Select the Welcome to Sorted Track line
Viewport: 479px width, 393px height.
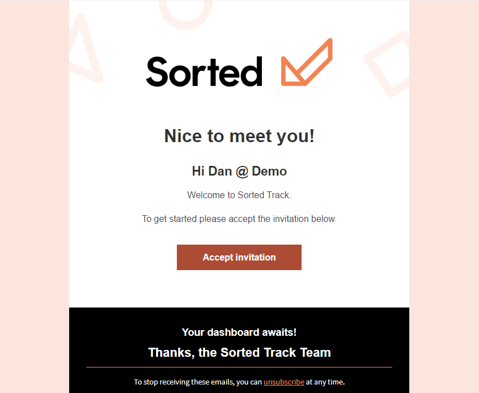click(239, 195)
